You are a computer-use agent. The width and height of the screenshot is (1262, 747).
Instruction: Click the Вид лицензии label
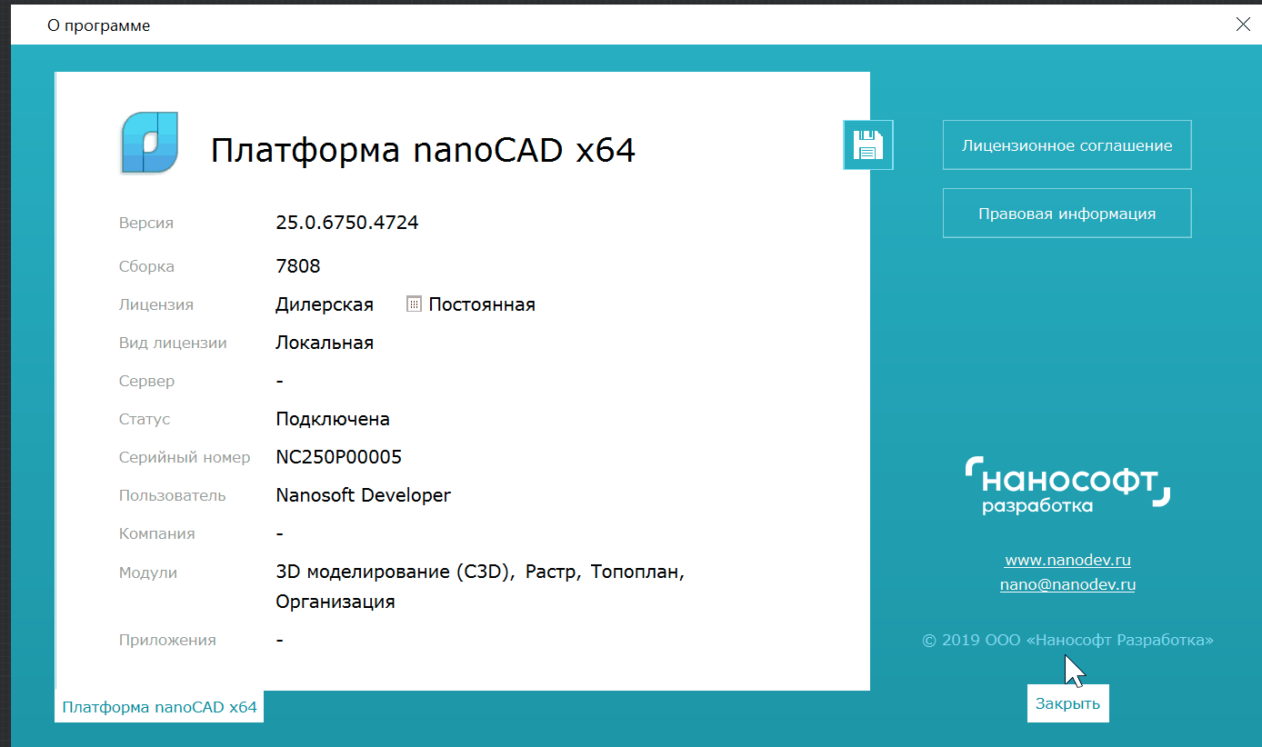click(173, 343)
